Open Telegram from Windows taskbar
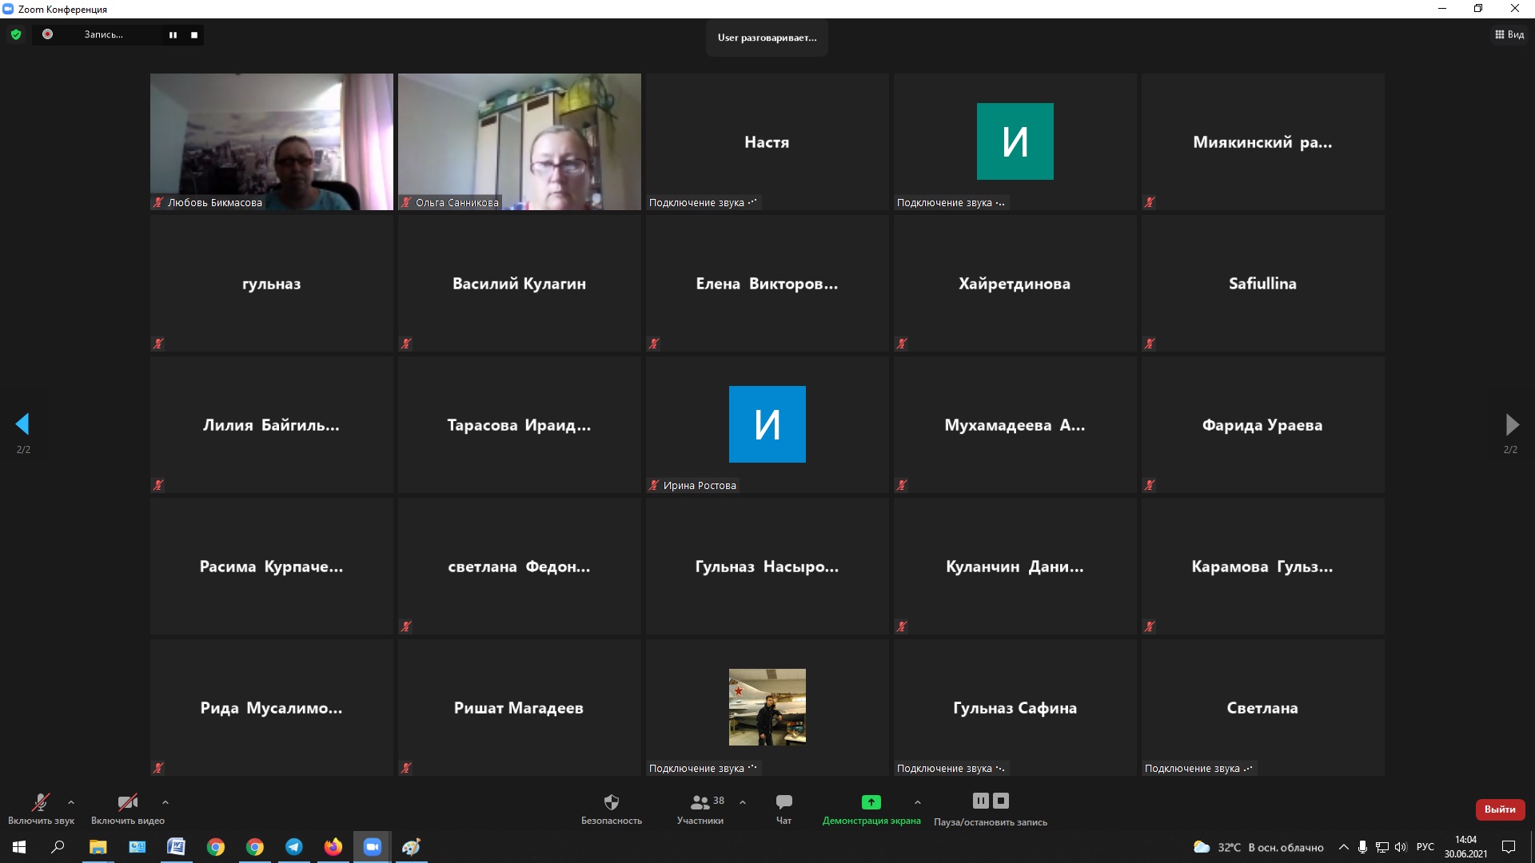Image resolution: width=1535 pixels, height=863 pixels. [x=294, y=847]
